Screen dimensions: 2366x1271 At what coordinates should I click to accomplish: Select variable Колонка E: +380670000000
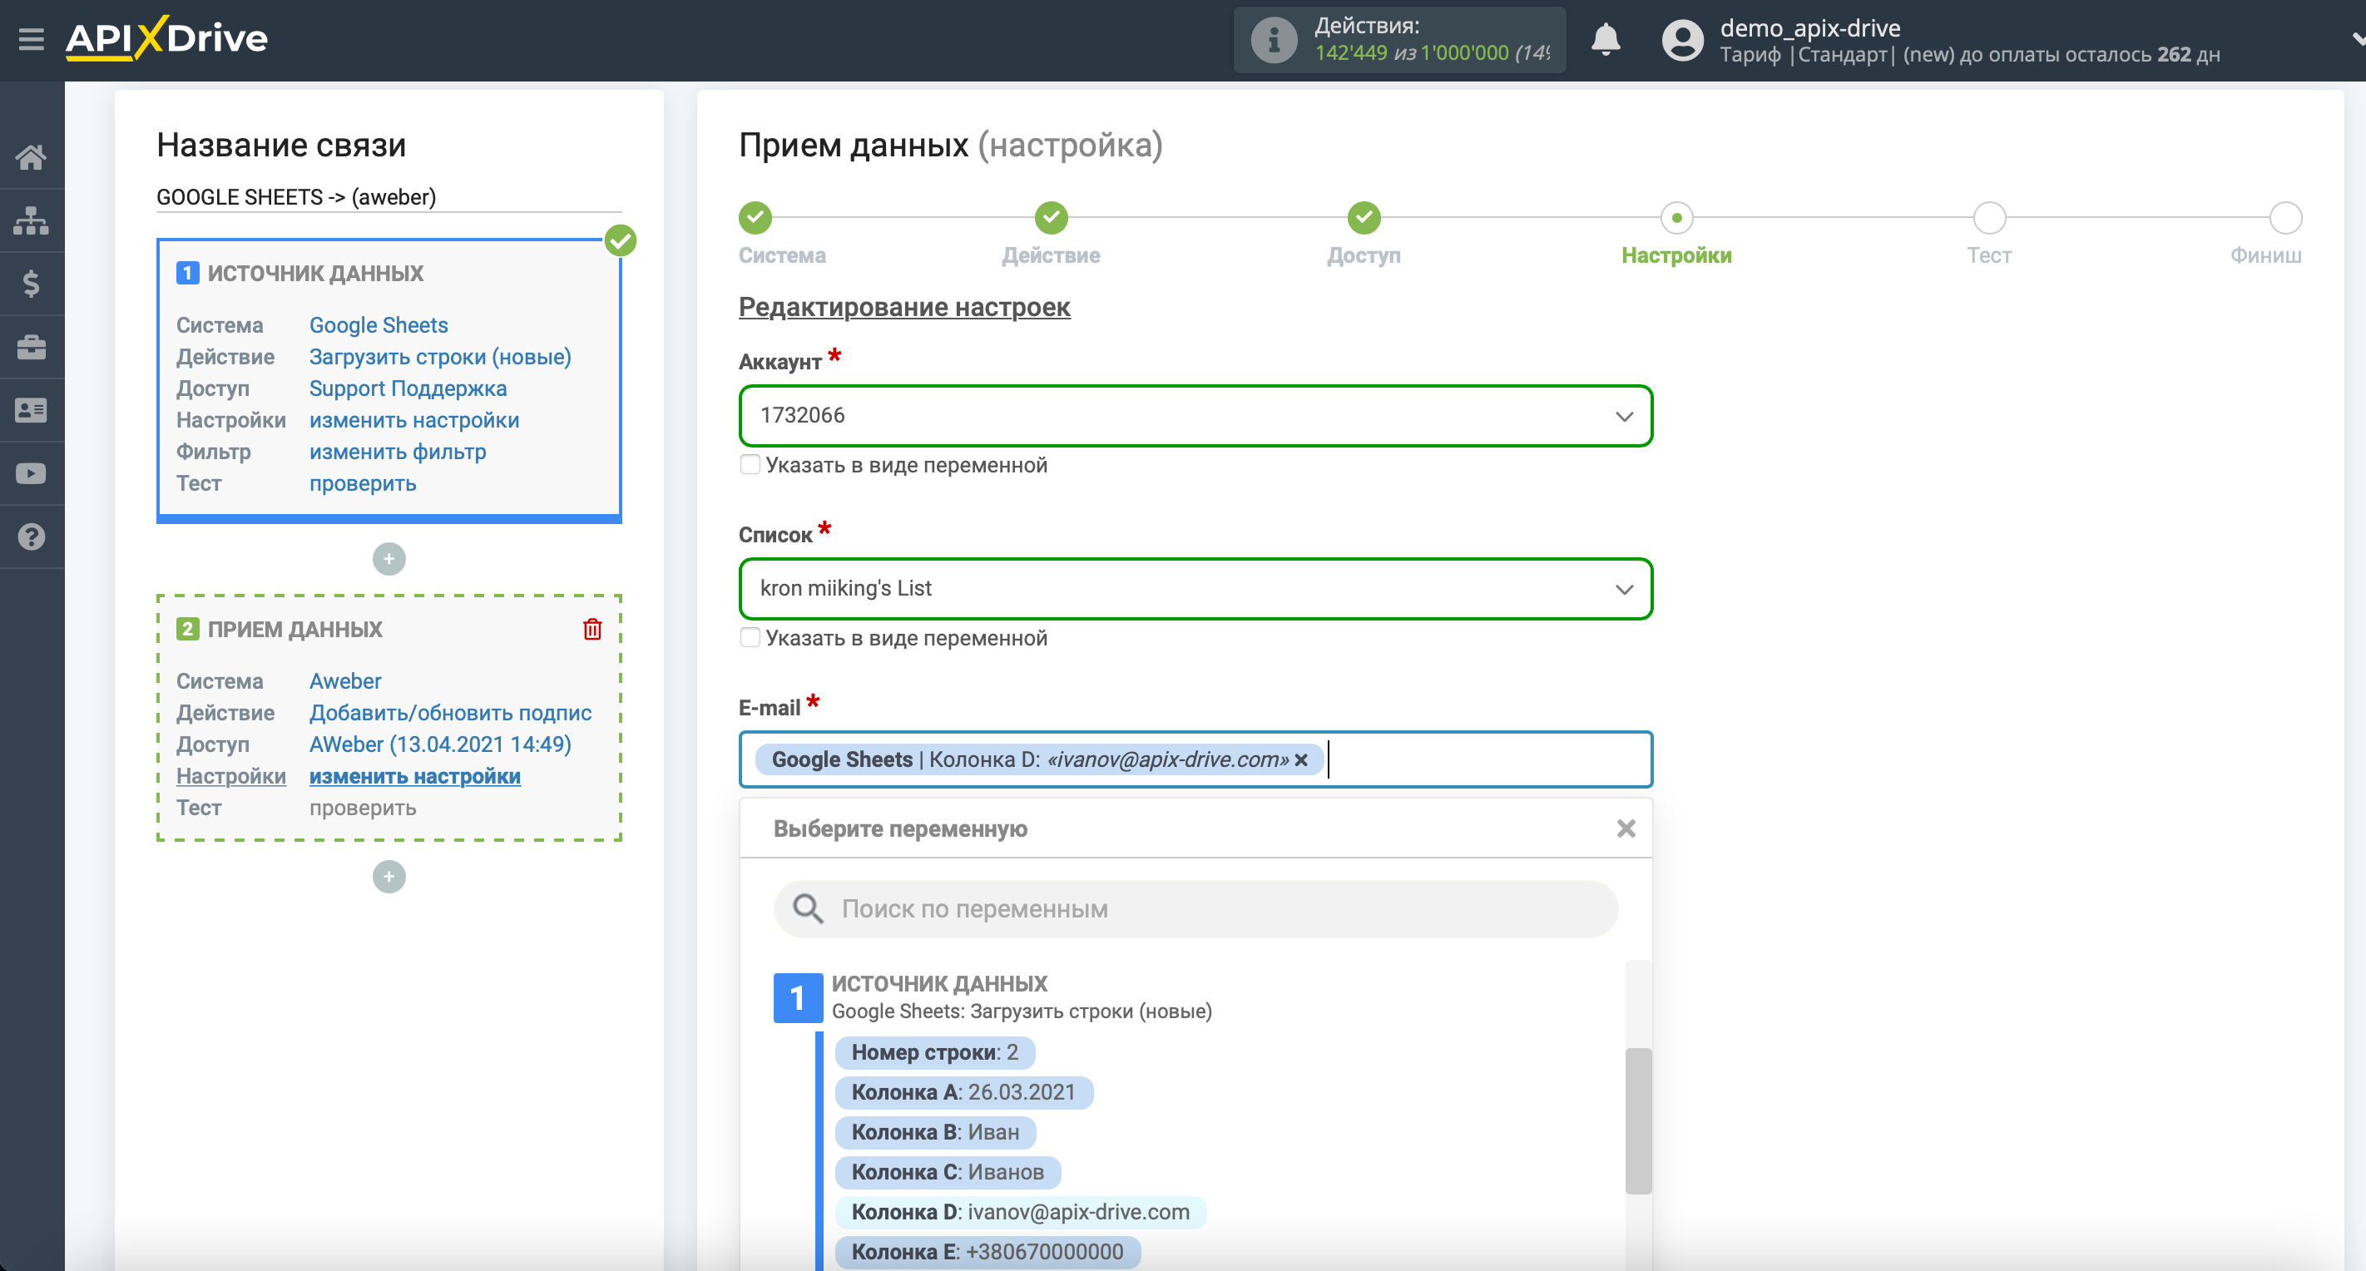pyautogui.click(x=987, y=1252)
